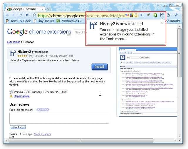Click the vertical scrollbar up arrow
Image resolution: width=188 pixels, height=149 pixels.
pos(179,26)
